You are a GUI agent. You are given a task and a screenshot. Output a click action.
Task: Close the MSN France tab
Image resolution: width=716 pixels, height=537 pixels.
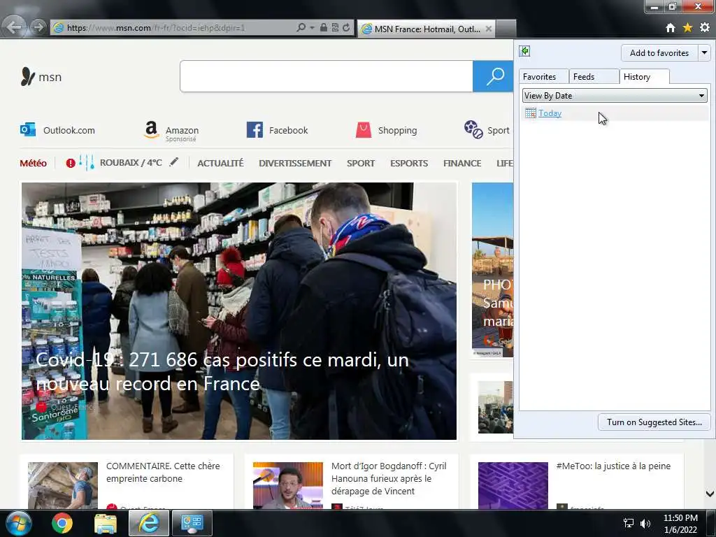[x=489, y=29]
